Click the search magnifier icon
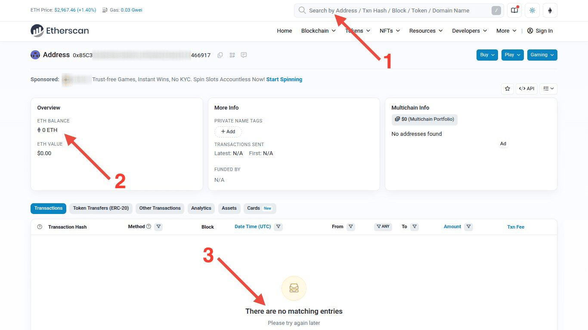The width and height of the screenshot is (588, 330). pyautogui.click(x=302, y=10)
